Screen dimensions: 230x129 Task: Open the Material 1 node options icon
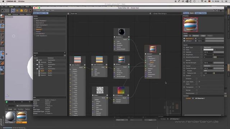(x=160, y=54)
